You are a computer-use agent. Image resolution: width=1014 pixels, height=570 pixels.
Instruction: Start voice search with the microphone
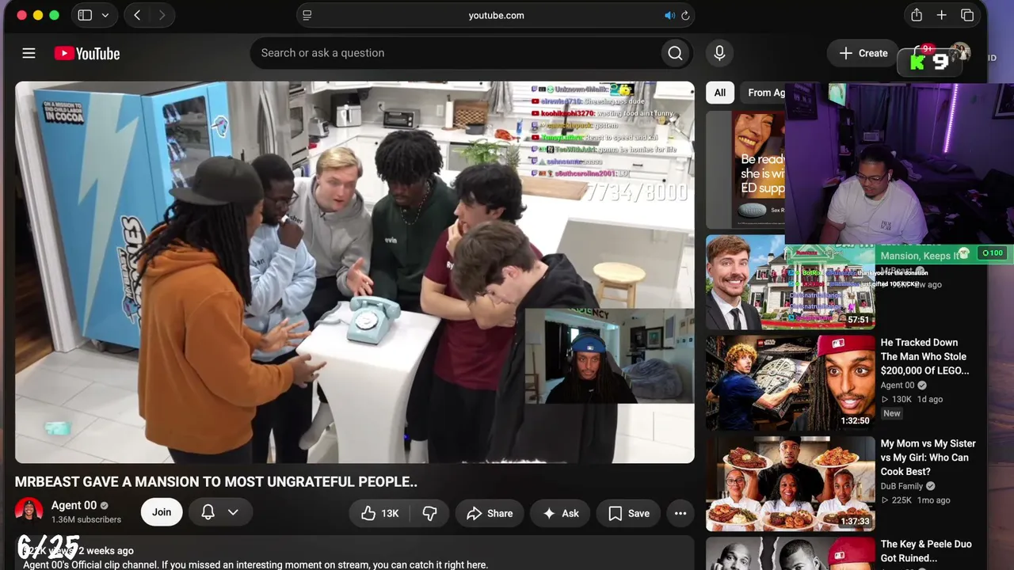click(x=719, y=53)
